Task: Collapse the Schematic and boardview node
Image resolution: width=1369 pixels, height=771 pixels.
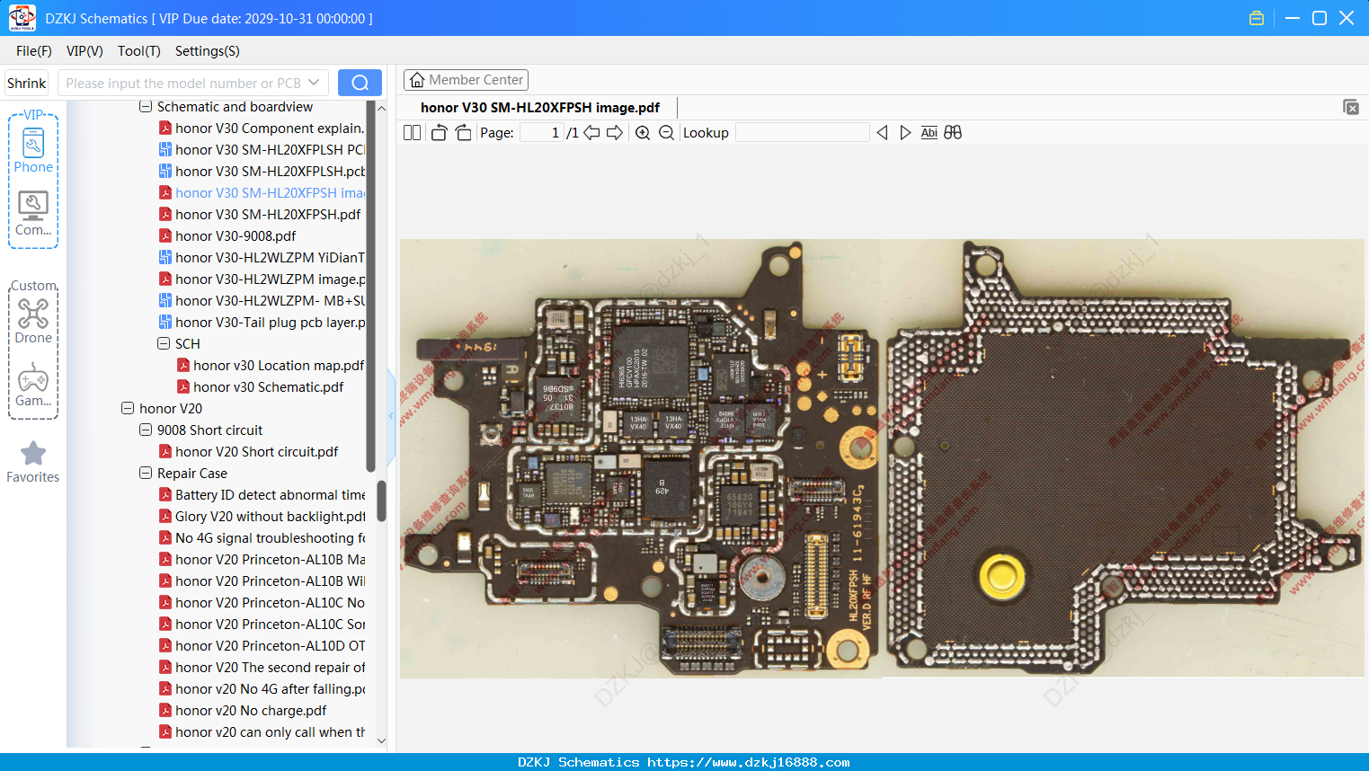Action: pyautogui.click(x=146, y=107)
